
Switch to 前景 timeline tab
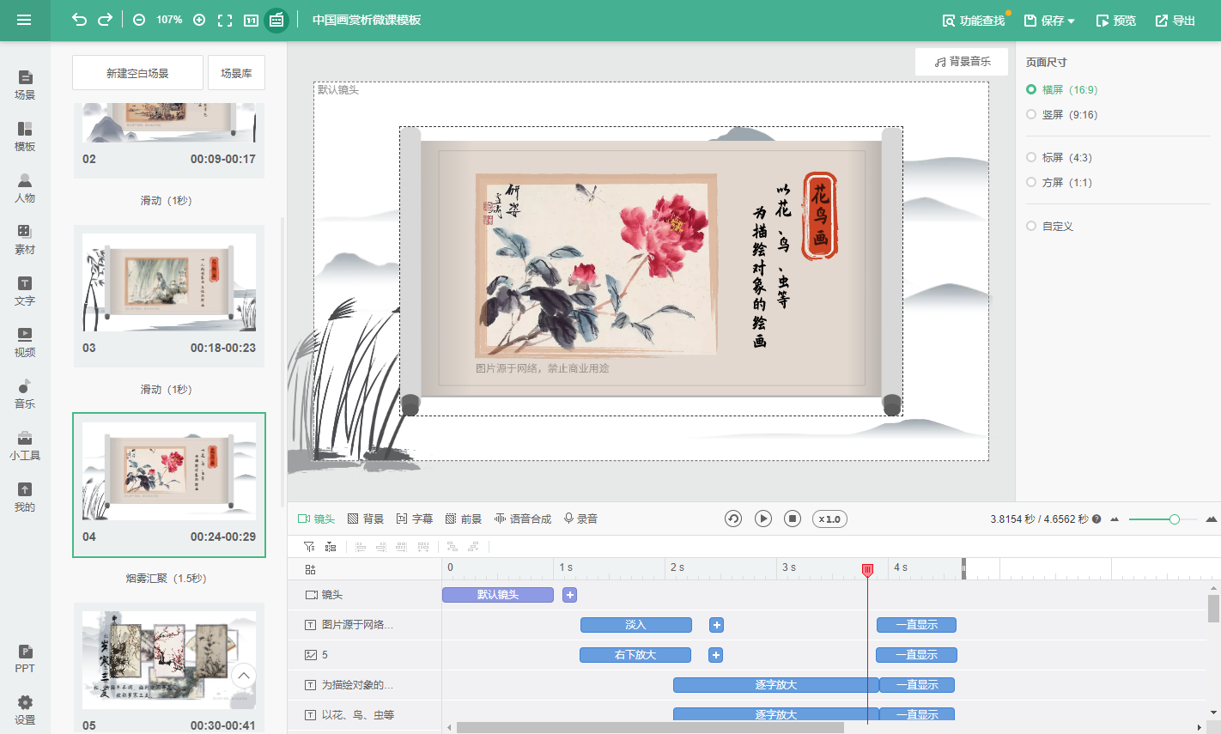pyautogui.click(x=464, y=519)
